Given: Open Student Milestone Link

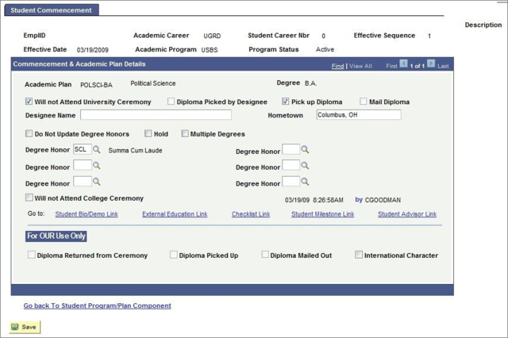Looking at the screenshot, I should coord(323,214).
